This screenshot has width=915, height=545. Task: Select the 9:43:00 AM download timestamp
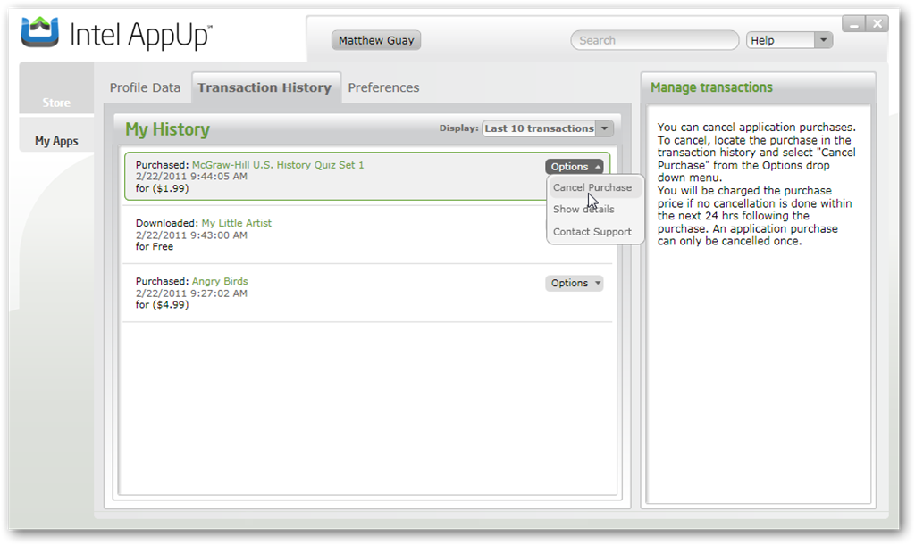point(191,235)
